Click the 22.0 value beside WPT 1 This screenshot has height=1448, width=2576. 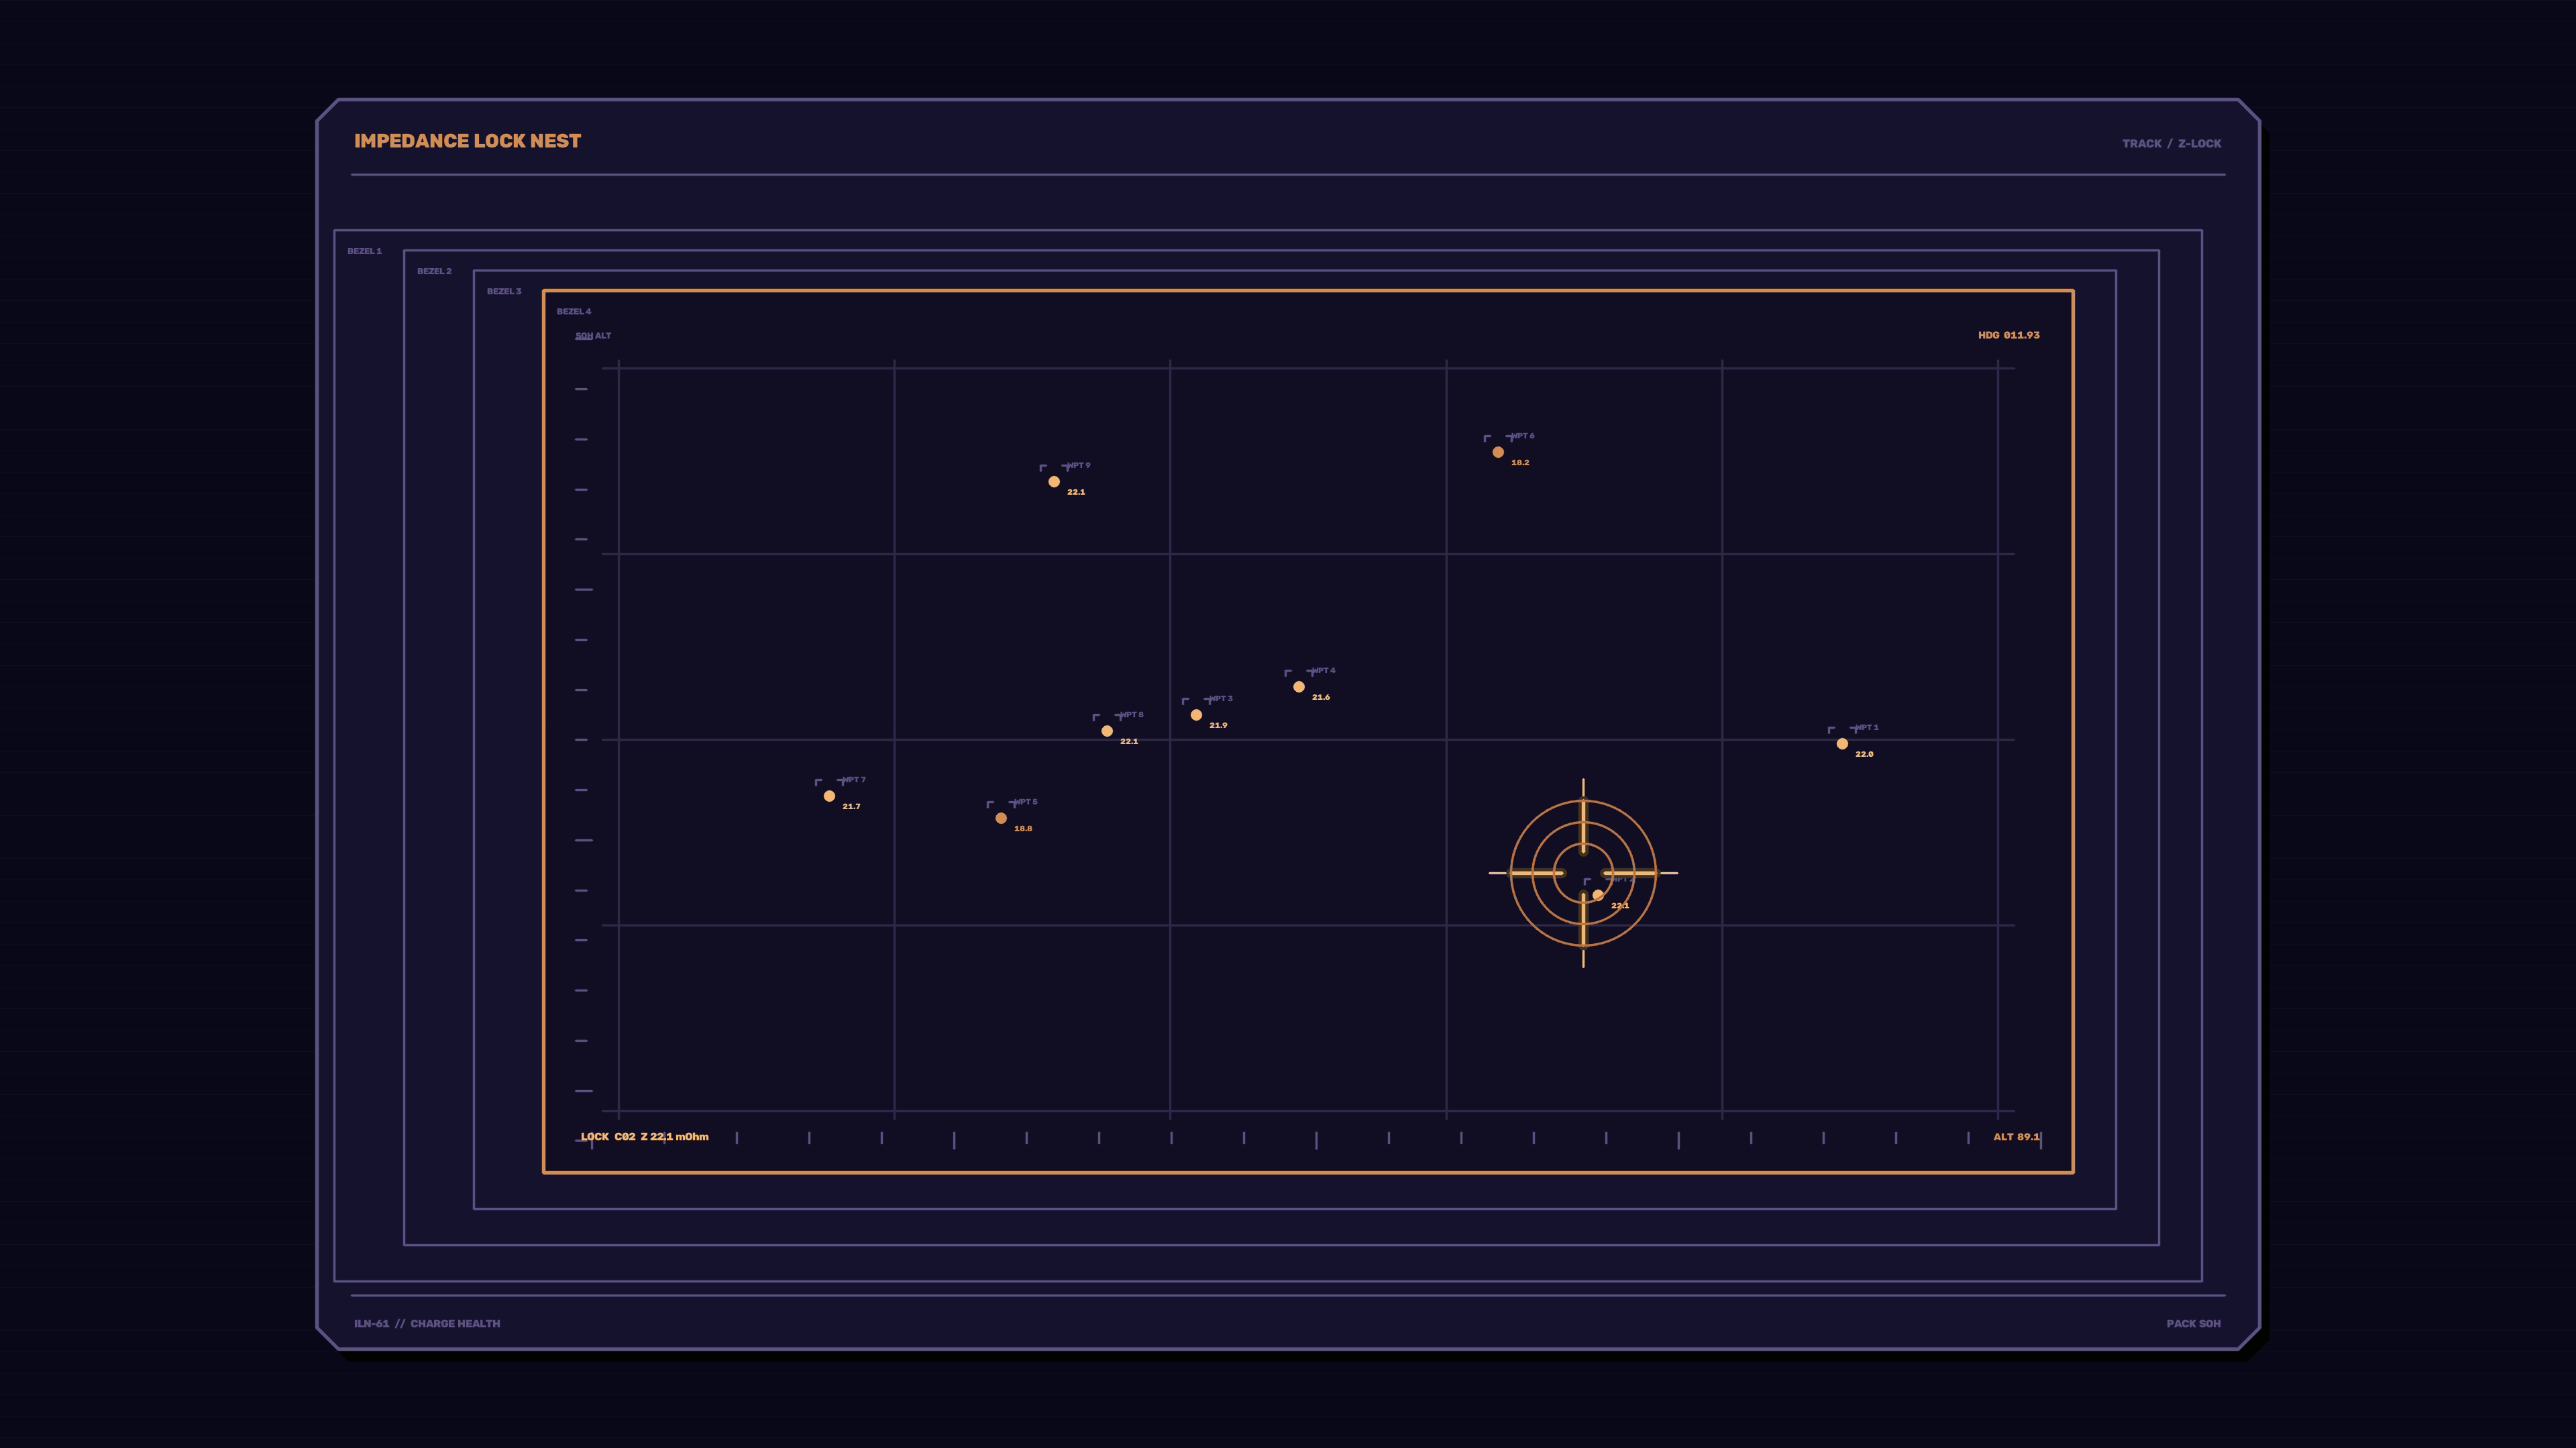(x=1864, y=756)
